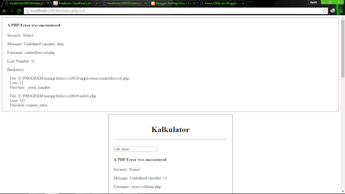Screen dimensions: 345x194
Task: Click the vertical scrollbar thumb
Action: click(x=343, y=48)
